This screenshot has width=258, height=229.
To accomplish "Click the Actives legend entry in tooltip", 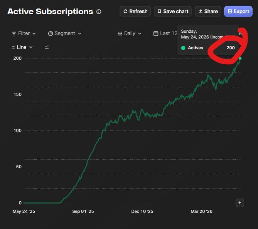I will (196, 48).
